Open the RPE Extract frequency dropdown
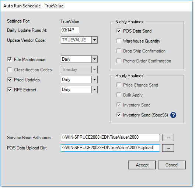195x189 pixels. [x=94, y=90]
